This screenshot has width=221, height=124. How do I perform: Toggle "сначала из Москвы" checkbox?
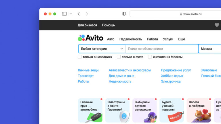coord(150,57)
